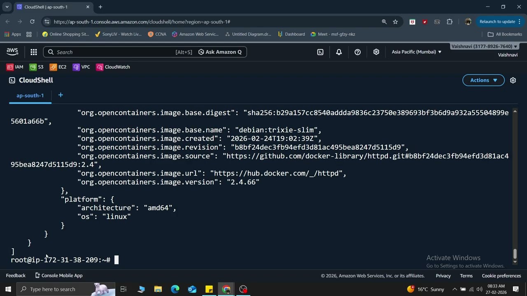Open Amazon Web Services bookmark
Screen dimensions: 527x296
click(x=195, y=34)
